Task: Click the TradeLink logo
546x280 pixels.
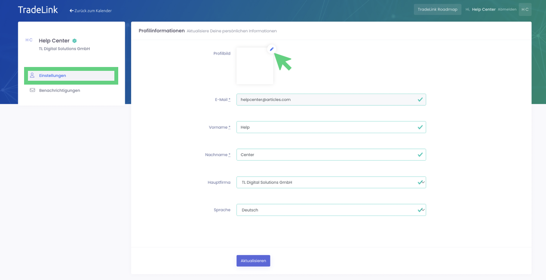Action: coord(38,10)
